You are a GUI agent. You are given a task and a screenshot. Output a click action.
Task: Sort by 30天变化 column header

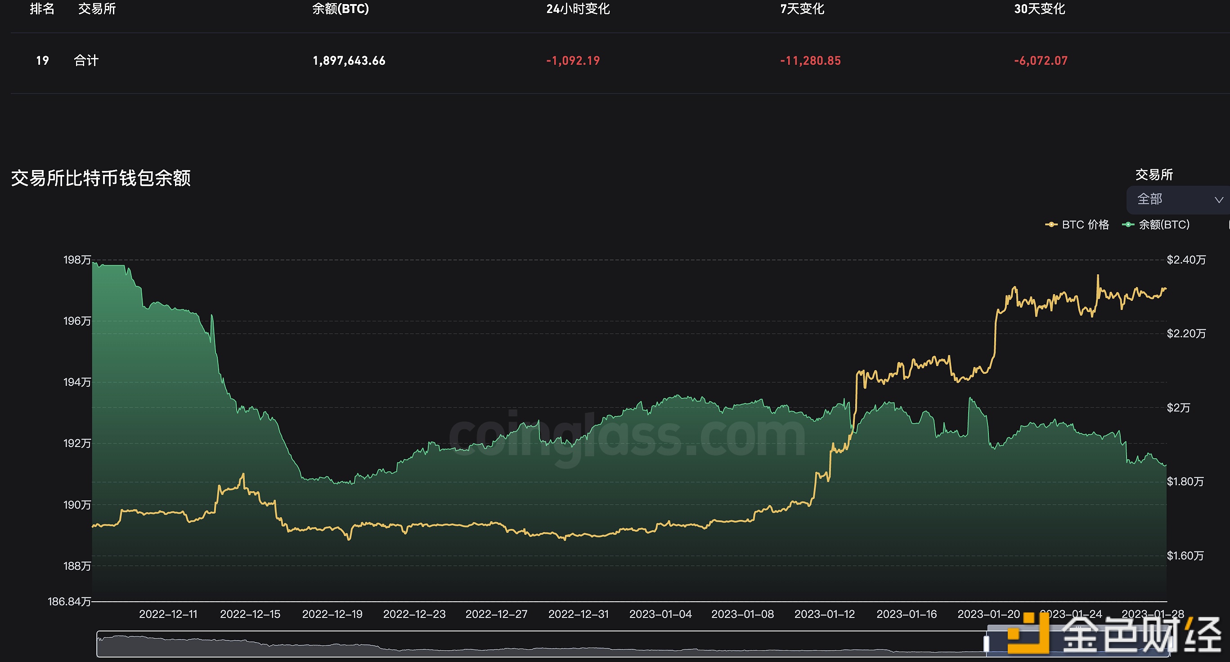click(1040, 9)
